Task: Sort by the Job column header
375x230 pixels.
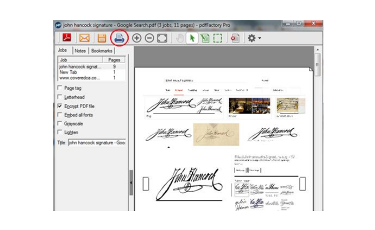Action: tap(80, 60)
